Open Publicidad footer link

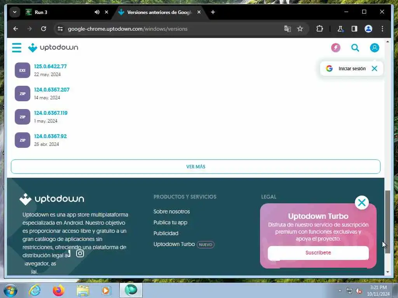point(166,233)
